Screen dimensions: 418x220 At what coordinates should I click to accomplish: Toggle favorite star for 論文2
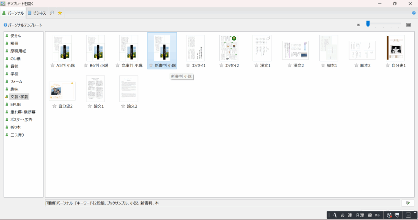click(121, 106)
